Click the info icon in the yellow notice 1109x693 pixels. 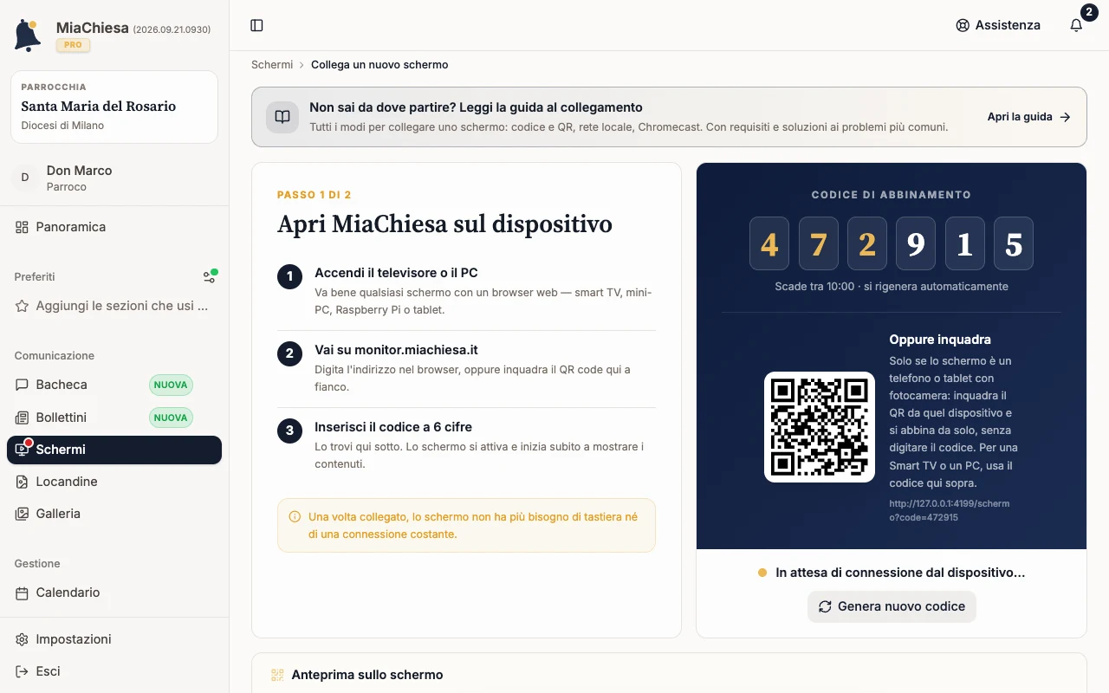pos(295,516)
